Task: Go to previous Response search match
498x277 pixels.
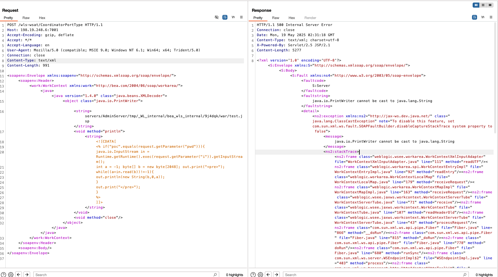Action: click(x=268, y=274)
